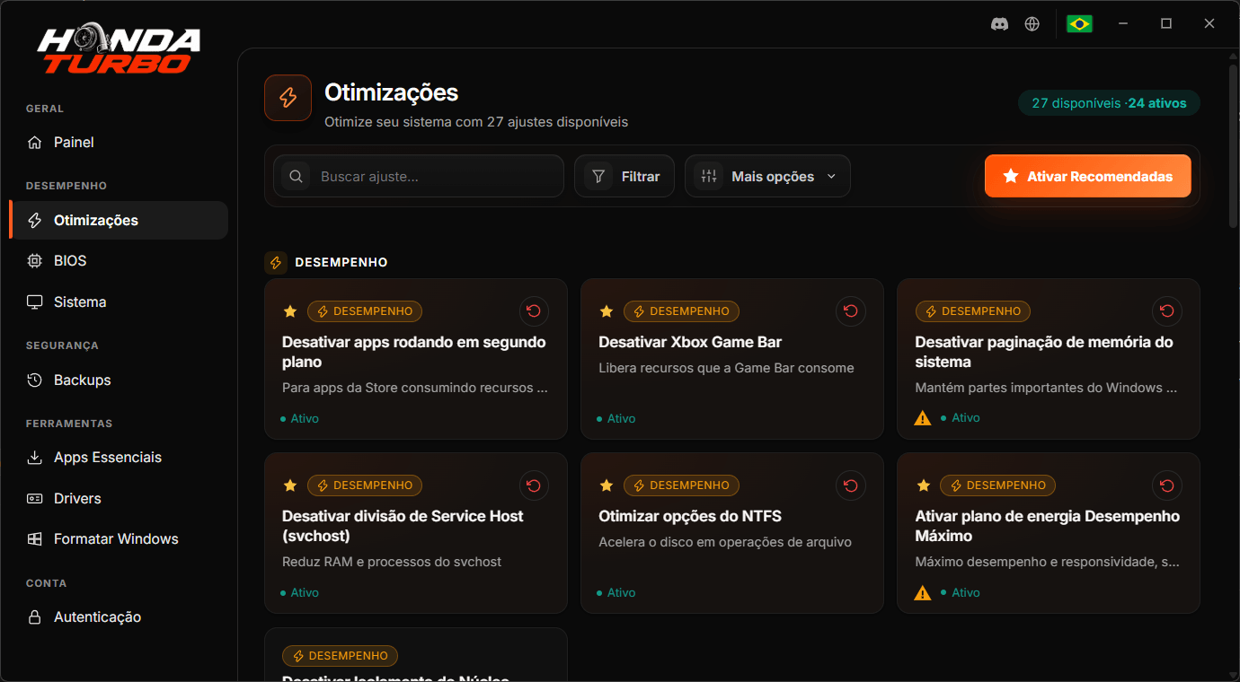Click warning triangle on Desativar paginação de memória card
The image size is (1240, 682).
click(x=923, y=418)
